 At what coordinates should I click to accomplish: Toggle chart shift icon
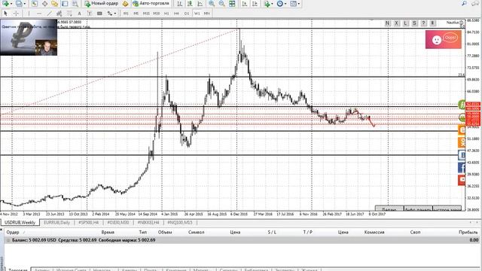(x=255, y=4)
